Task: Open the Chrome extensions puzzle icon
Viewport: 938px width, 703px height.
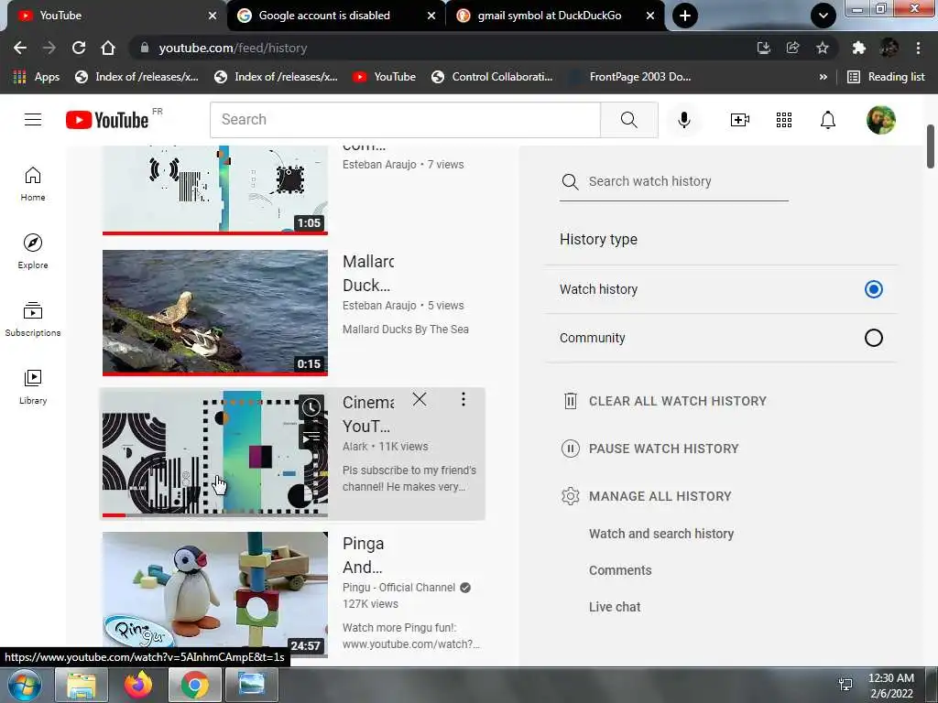Action: pyautogui.click(x=858, y=48)
